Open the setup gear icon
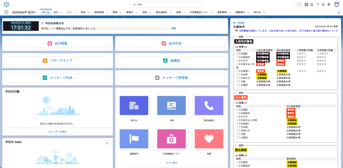This screenshot has height=168, width=343. tap(323, 4)
